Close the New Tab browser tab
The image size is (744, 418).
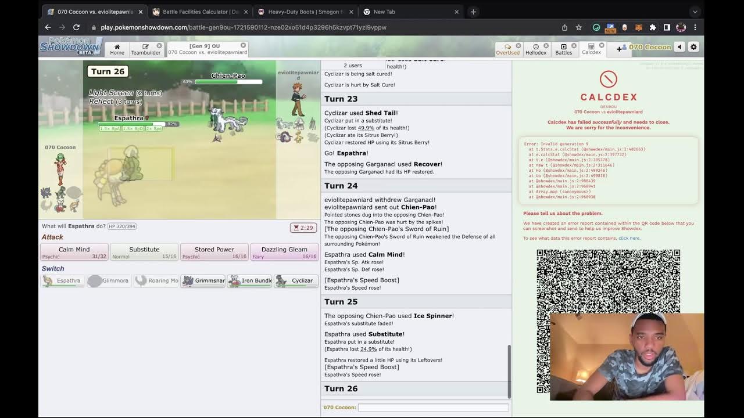click(x=456, y=12)
